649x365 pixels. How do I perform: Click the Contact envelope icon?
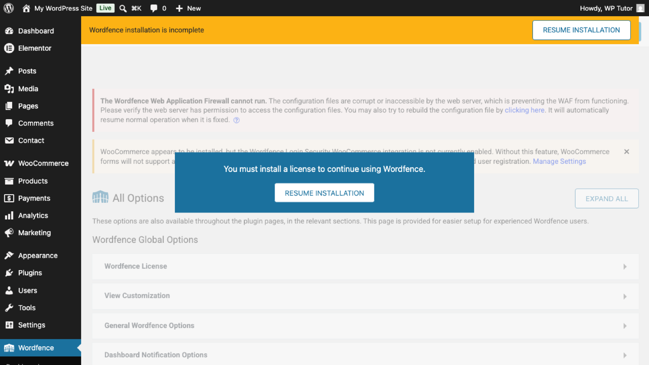[x=9, y=140]
